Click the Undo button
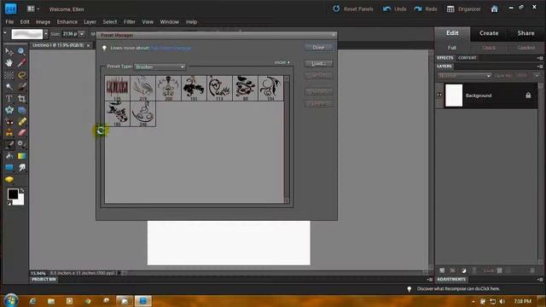The height and width of the screenshot is (307, 546). (394, 9)
